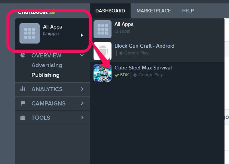Open the HELP tab
The height and width of the screenshot is (164, 229).
pos(188,11)
